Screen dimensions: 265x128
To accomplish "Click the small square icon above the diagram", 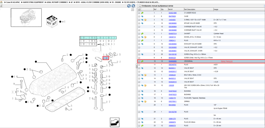I will point(133,10).
